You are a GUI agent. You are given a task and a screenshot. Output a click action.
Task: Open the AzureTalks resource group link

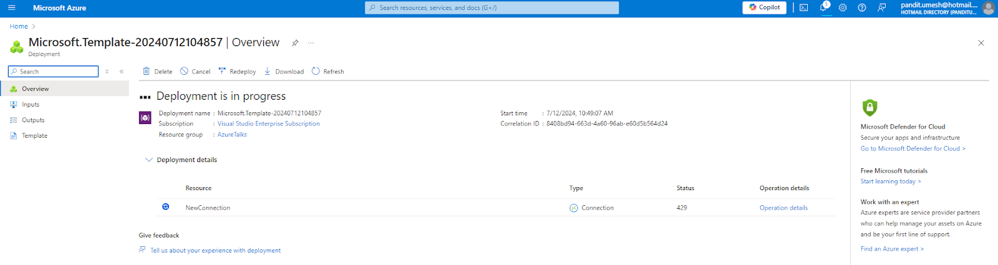232,134
